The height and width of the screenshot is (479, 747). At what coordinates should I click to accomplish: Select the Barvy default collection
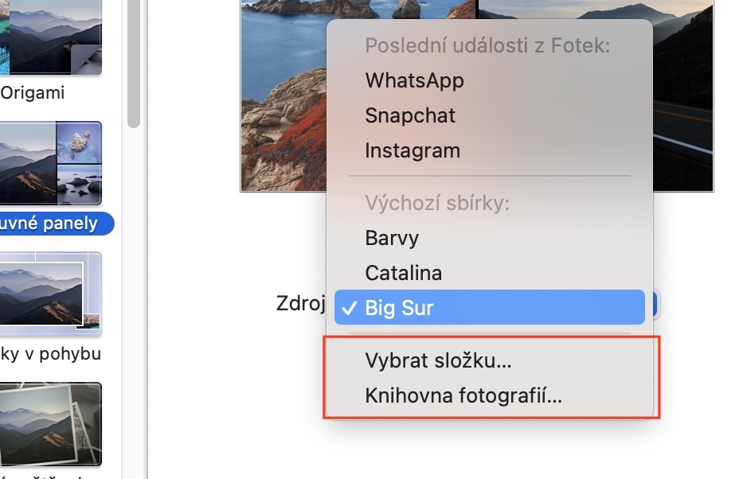[x=489, y=238]
